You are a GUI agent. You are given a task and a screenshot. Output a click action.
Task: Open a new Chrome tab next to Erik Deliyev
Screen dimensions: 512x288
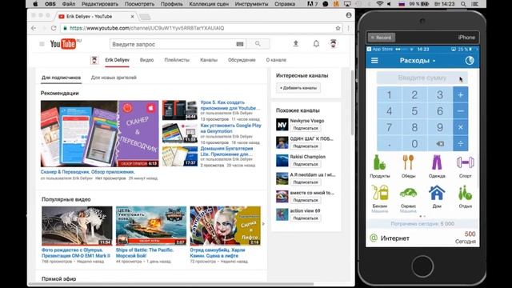tap(145, 16)
